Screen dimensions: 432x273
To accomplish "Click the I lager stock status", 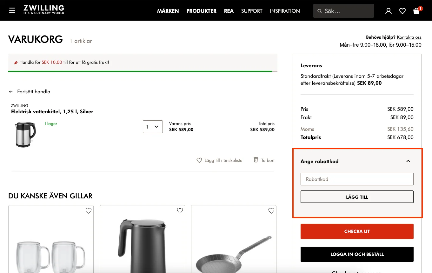I will (x=51, y=123).
